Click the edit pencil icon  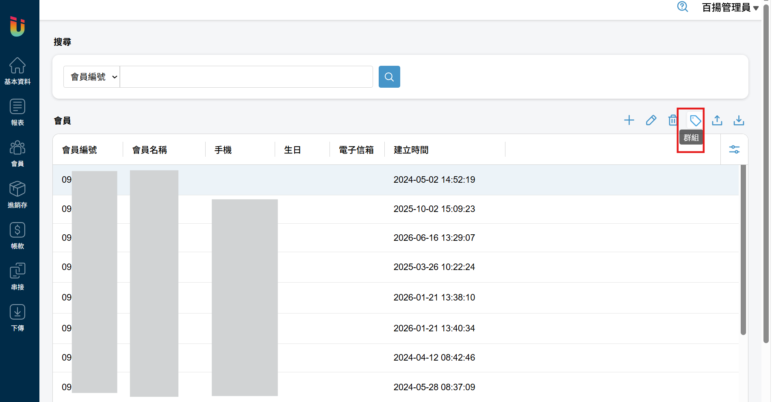[651, 120]
